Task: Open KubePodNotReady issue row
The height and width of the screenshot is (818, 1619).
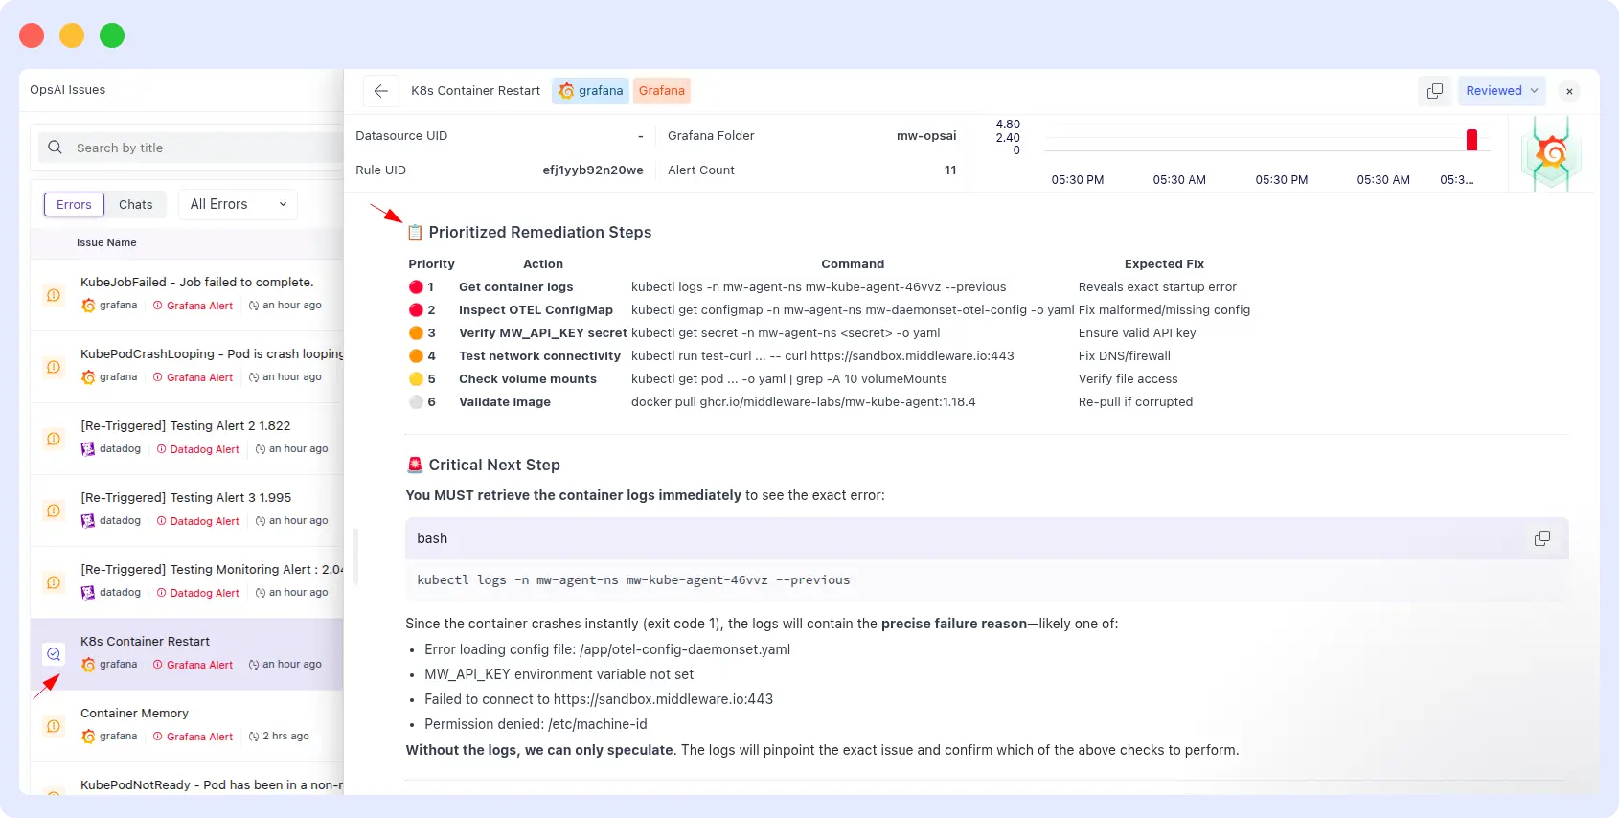Action: (x=187, y=780)
